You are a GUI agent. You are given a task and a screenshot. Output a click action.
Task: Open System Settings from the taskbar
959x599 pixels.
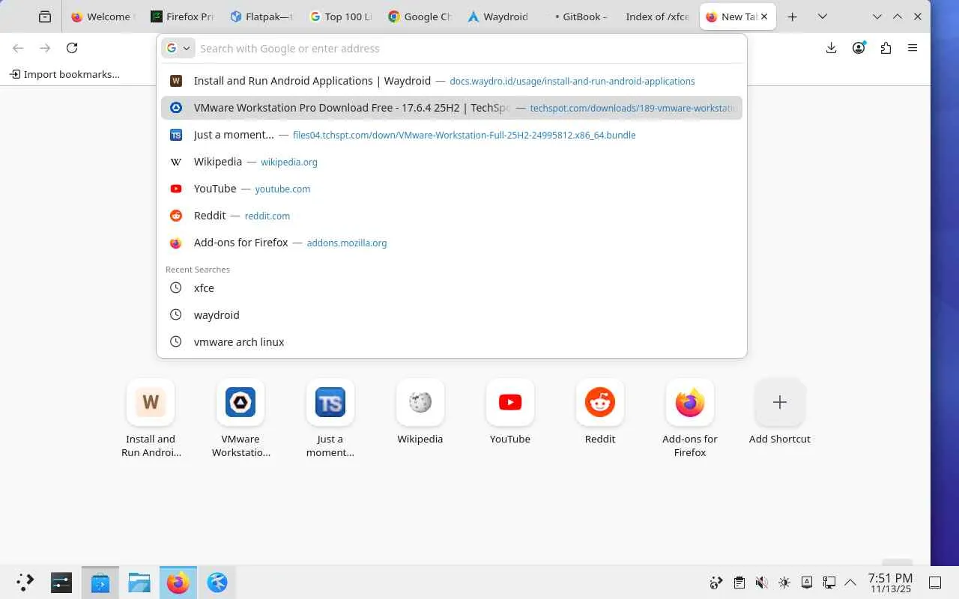point(61,583)
